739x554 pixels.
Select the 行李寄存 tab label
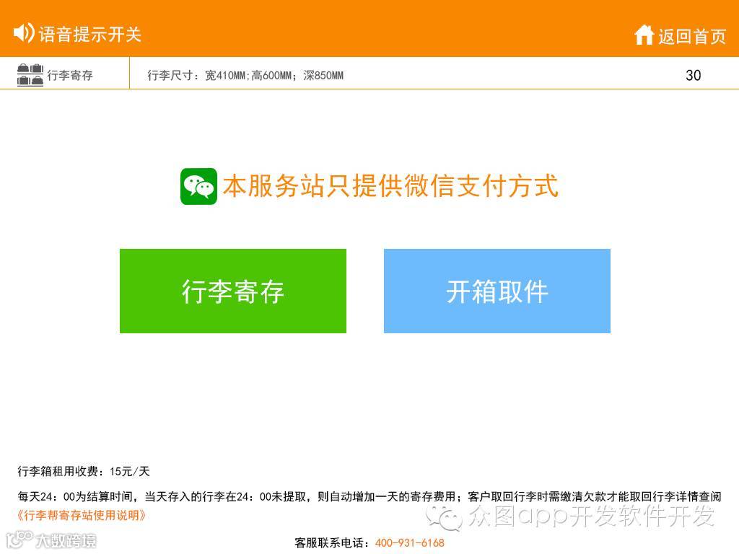coord(70,75)
